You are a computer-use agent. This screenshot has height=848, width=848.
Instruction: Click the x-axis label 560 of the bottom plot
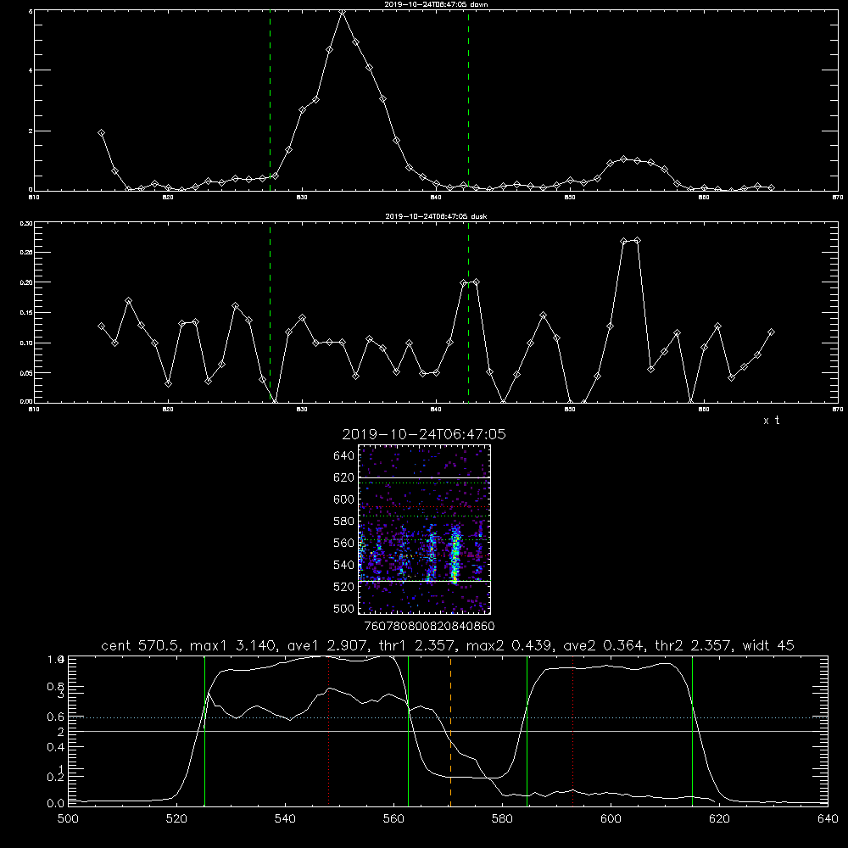(x=393, y=818)
